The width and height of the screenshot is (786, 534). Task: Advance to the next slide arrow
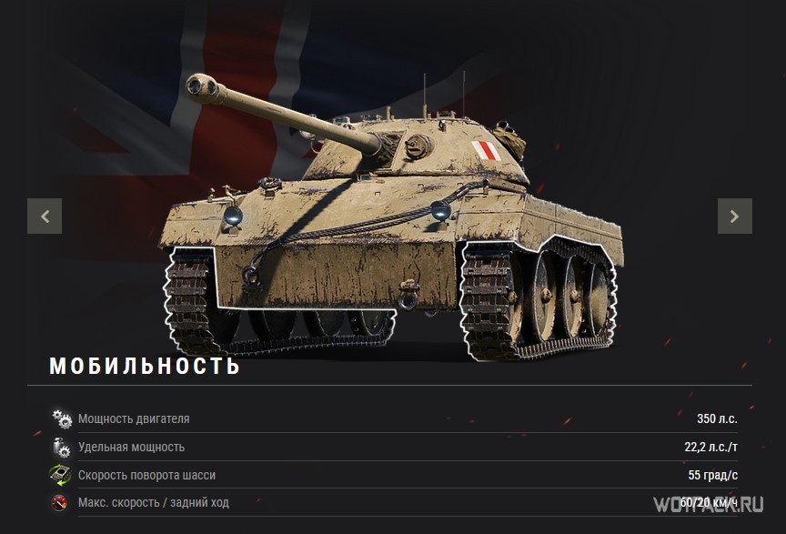tap(735, 217)
